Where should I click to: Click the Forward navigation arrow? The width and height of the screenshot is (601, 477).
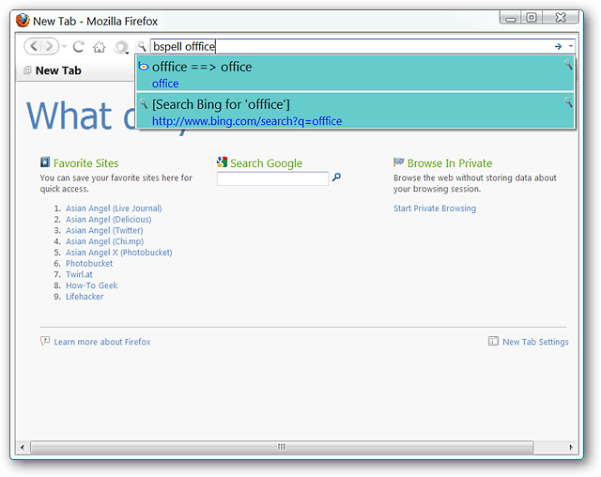[50, 47]
